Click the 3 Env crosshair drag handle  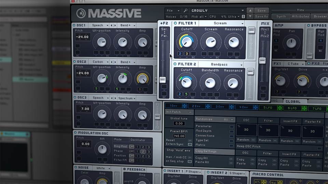click(232, 107)
